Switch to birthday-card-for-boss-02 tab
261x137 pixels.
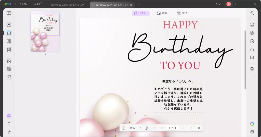pos(67,5)
